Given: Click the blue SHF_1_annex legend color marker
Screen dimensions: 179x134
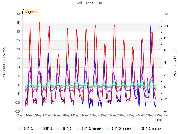Looking at the screenshot, I should point(138,129).
